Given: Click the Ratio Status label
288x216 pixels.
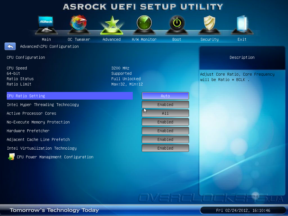Looking at the screenshot, I should pyautogui.click(x=20, y=79).
